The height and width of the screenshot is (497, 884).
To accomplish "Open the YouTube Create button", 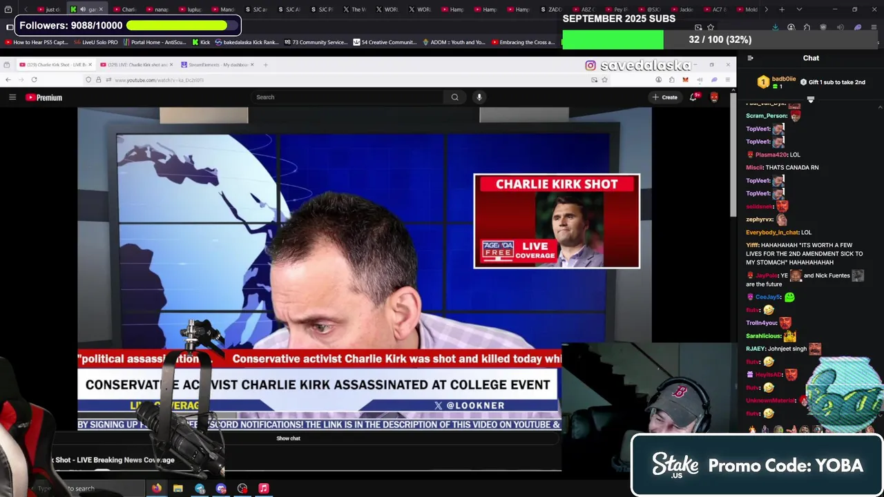I will [665, 97].
